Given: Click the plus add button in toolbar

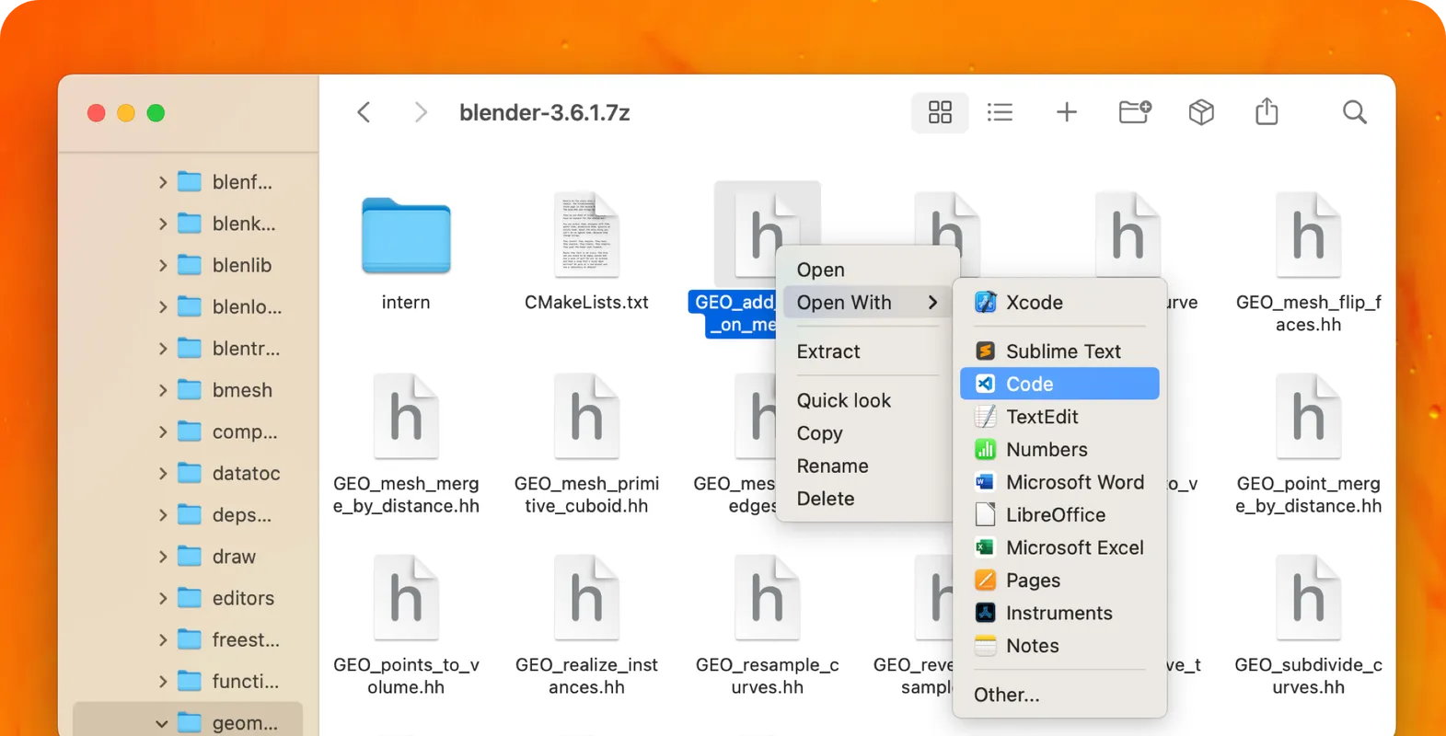Looking at the screenshot, I should 1066,112.
